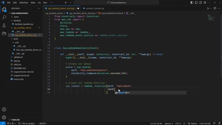Click the SQSLambdaDemo search bar

click(x=117, y=2)
